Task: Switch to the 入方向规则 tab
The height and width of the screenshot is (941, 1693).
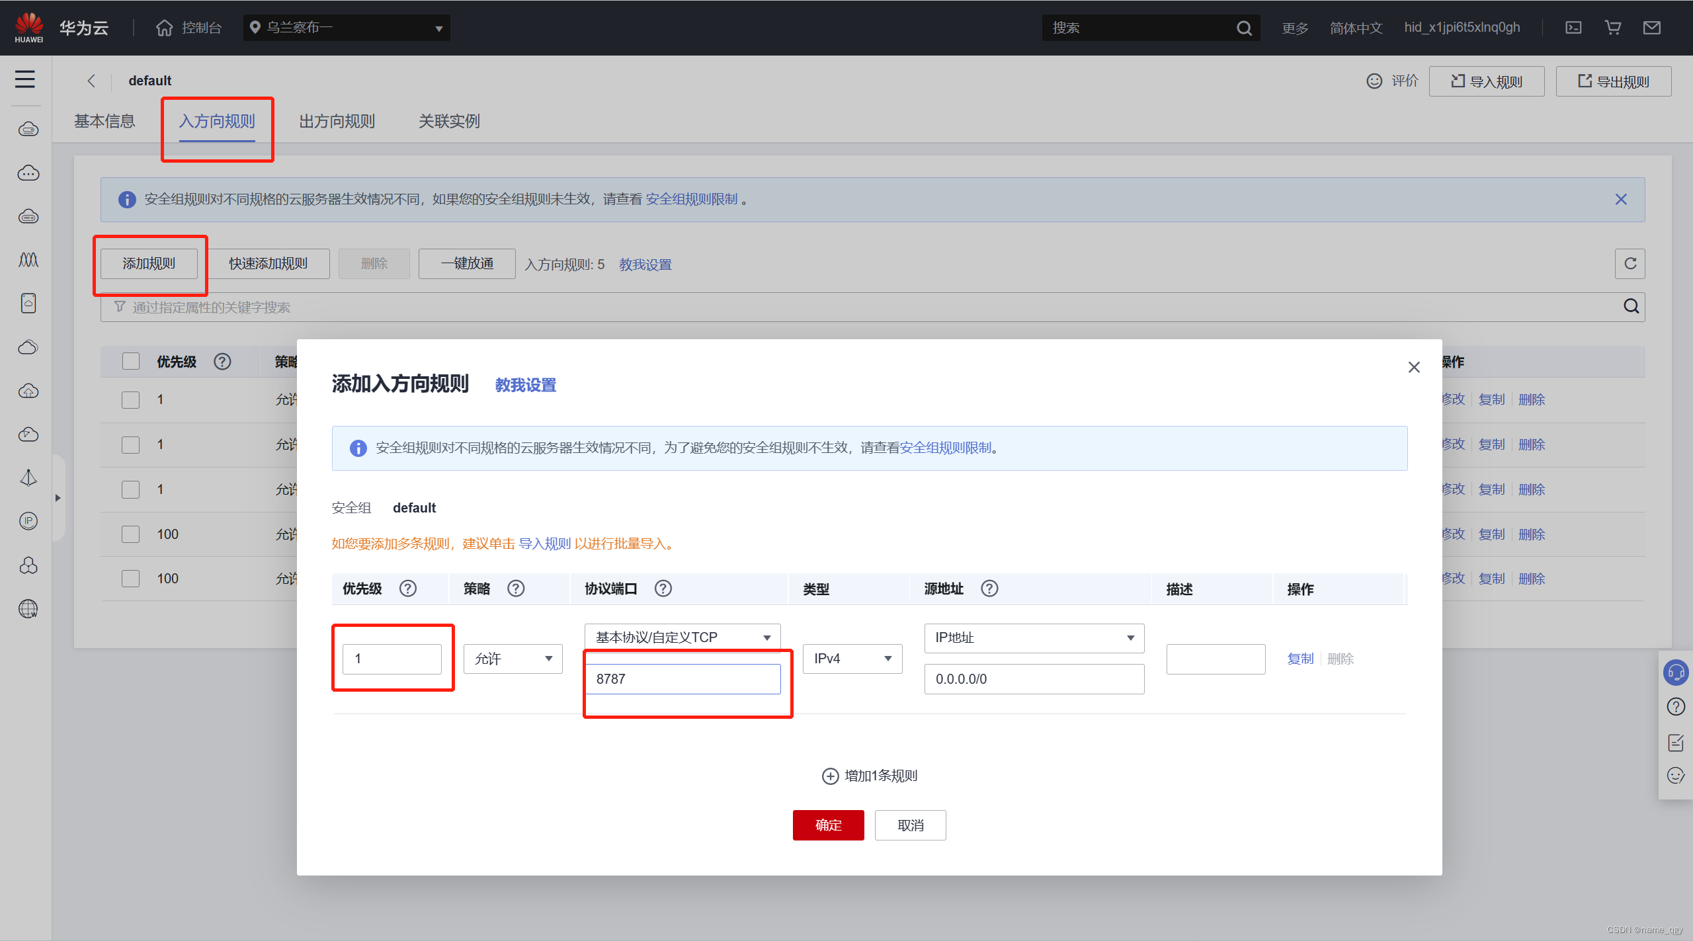Action: pos(217,121)
